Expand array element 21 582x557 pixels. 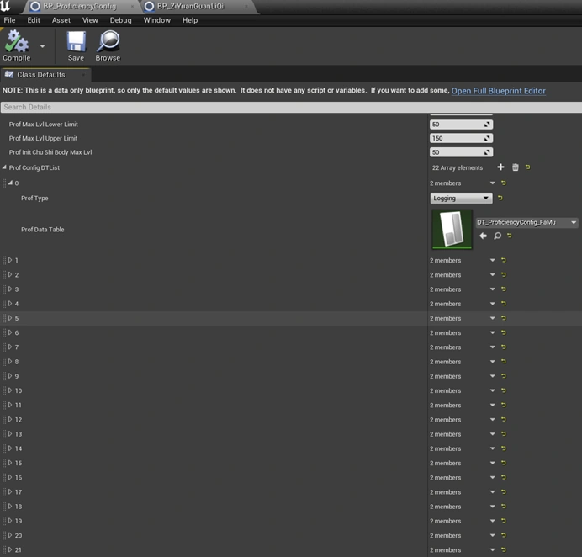click(x=10, y=549)
